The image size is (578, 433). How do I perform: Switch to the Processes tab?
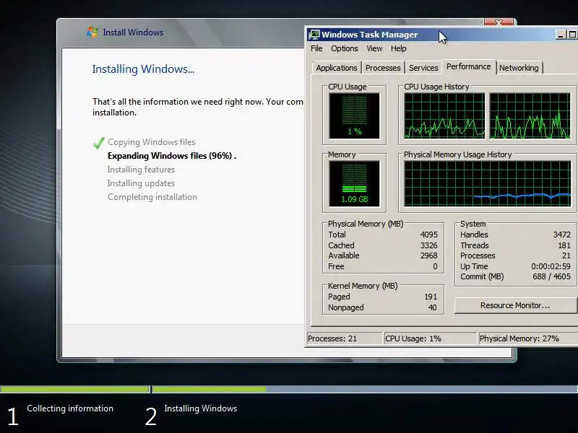coord(383,68)
